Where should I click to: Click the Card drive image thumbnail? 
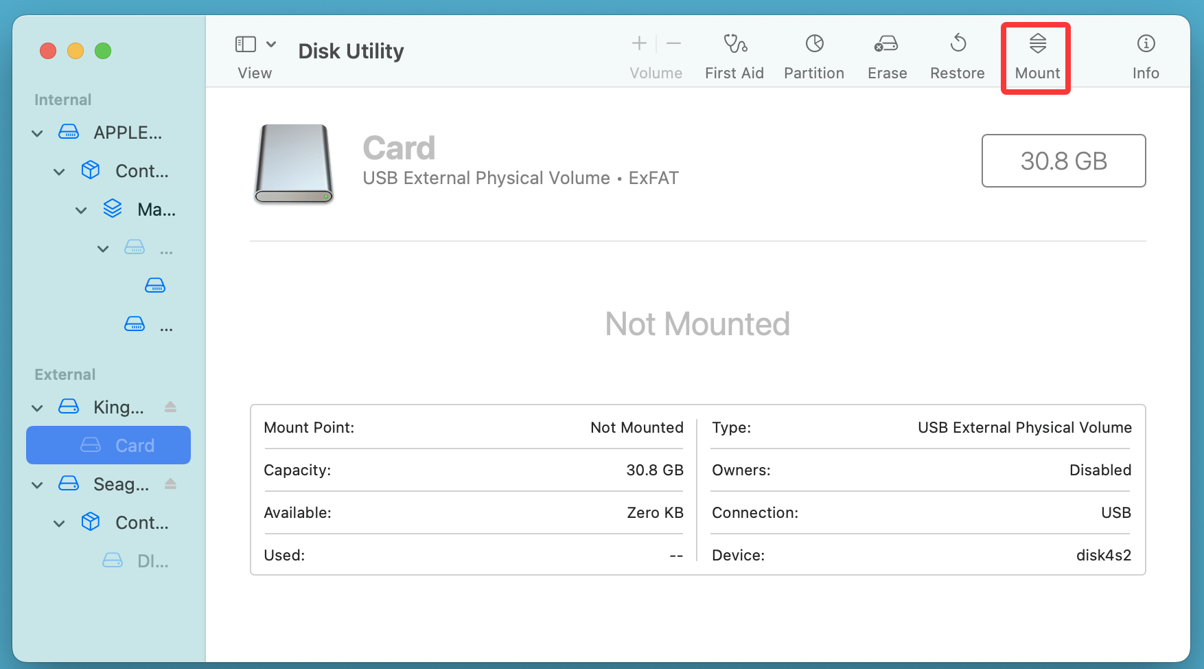click(x=294, y=163)
